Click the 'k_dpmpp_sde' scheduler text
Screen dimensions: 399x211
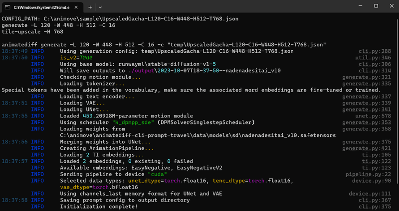pyautogui.click(x=133, y=122)
